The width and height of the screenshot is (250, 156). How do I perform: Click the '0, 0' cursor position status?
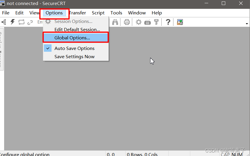111,154
